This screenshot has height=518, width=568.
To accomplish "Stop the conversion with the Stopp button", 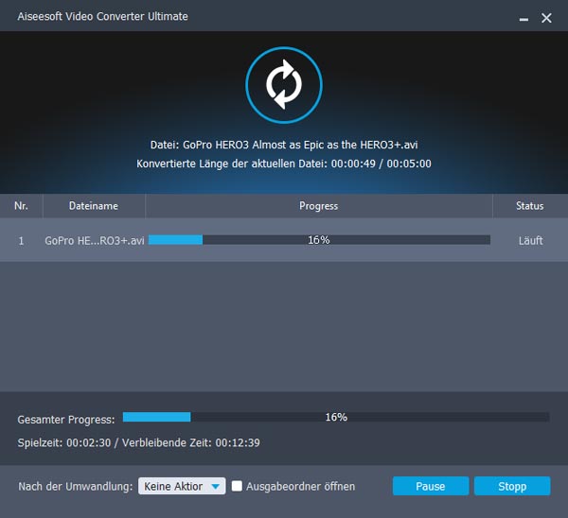I will (x=511, y=486).
